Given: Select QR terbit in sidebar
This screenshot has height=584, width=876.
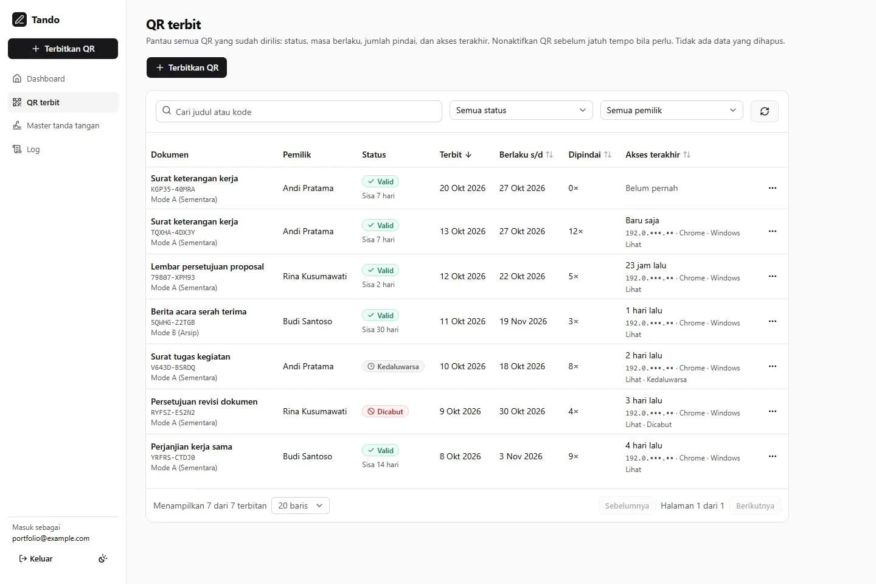Looking at the screenshot, I should coord(63,102).
